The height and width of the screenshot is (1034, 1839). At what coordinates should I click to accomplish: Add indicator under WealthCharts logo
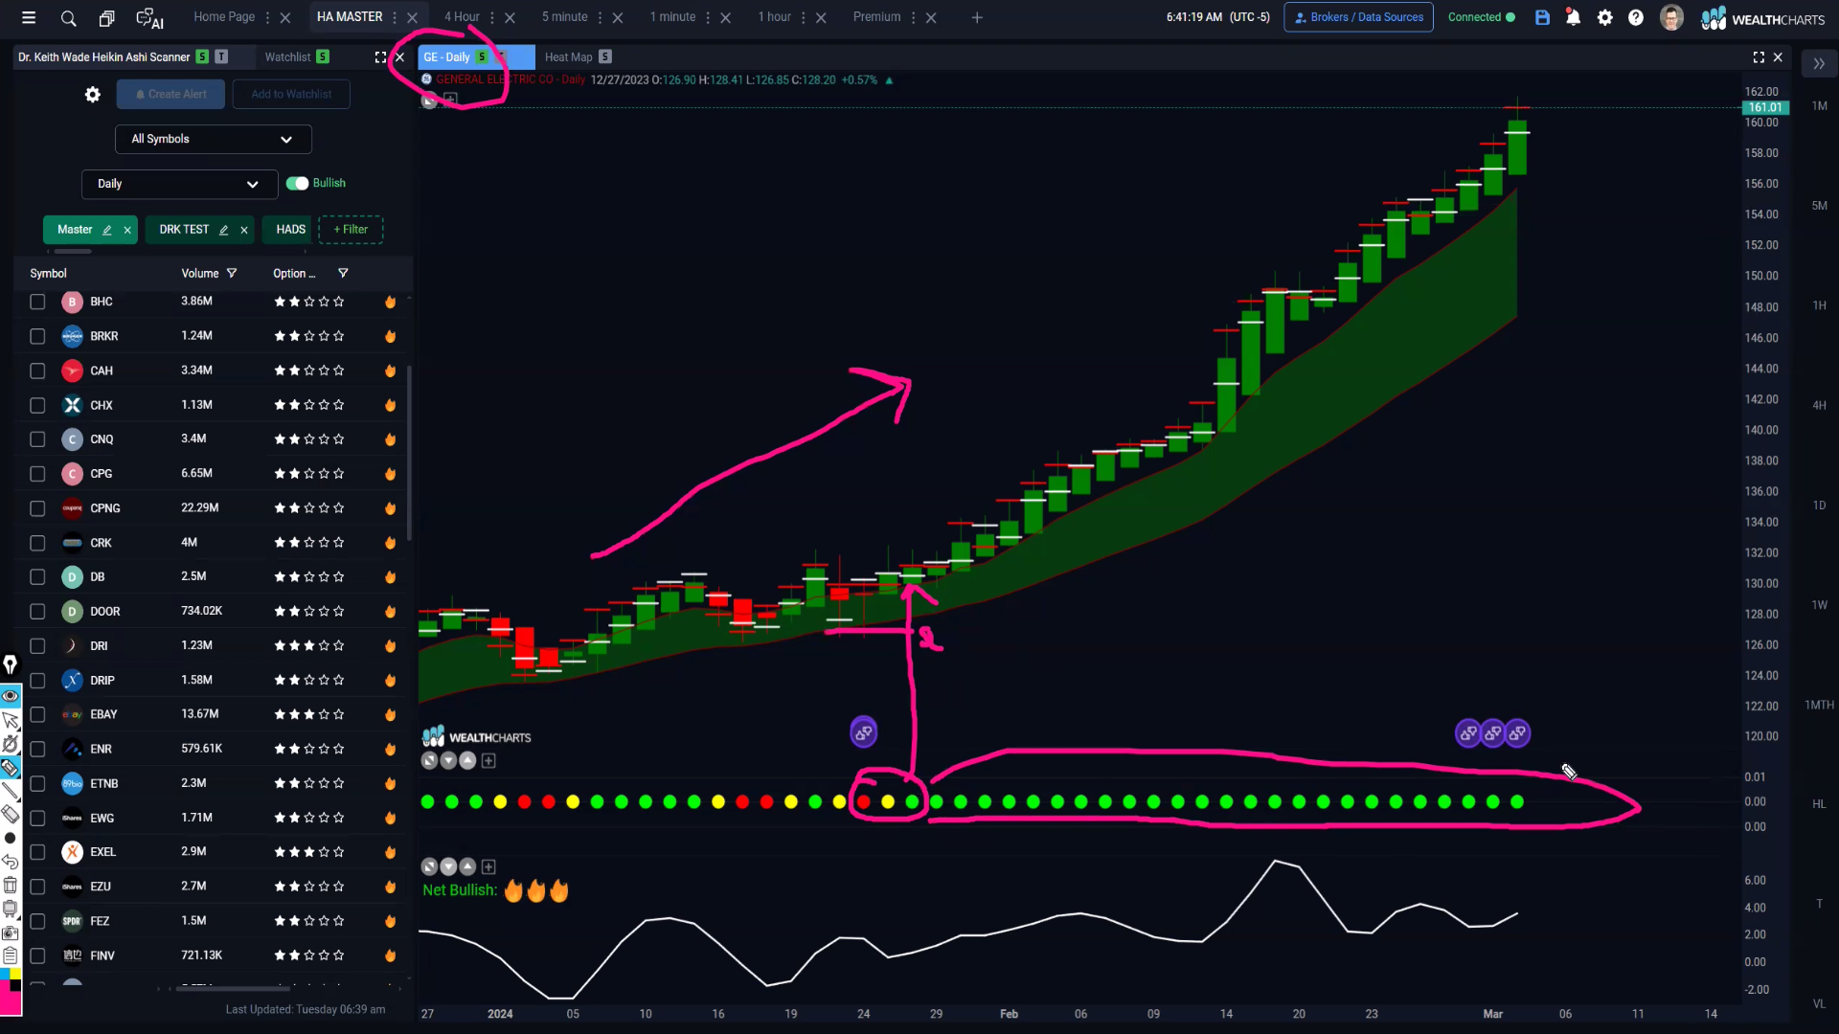[x=488, y=760]
